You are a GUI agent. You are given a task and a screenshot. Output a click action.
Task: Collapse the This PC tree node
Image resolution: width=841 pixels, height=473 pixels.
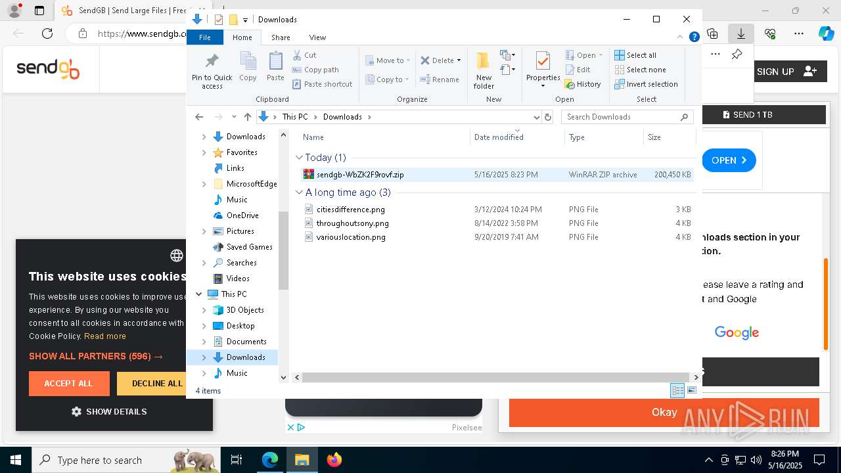coord(199,294)
